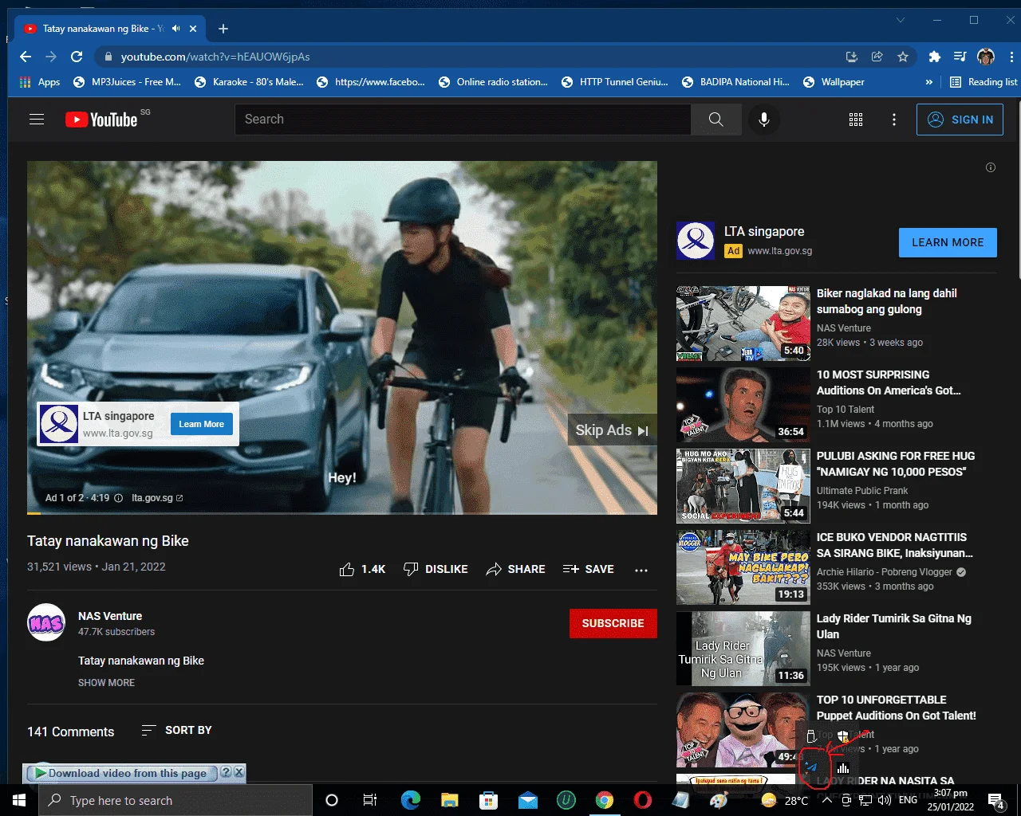Open ICE BUKO VENDOR NAGTITIIS video title

(x=895, y=545)
